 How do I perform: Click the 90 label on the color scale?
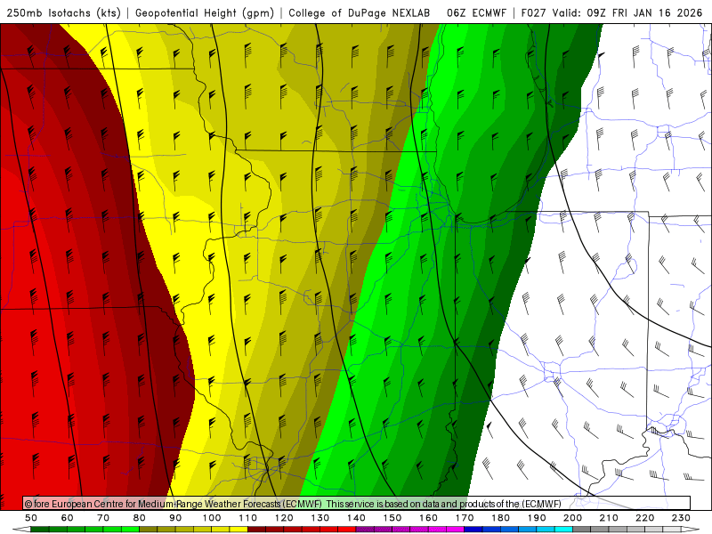[x=175, y=518]
